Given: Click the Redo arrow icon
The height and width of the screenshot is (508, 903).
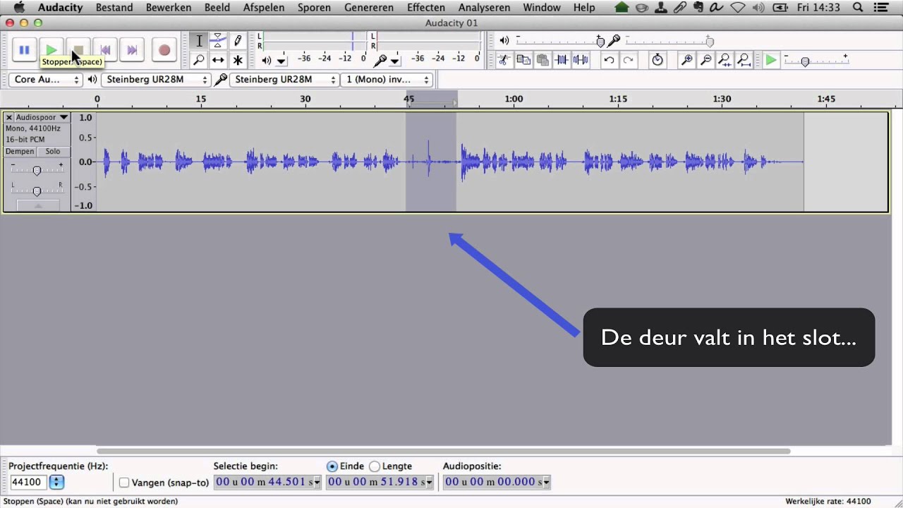Looking at the screenshot, I should [x=628, y=60].
